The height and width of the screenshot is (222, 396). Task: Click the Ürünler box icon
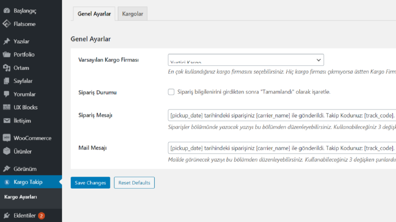point(7,151)
